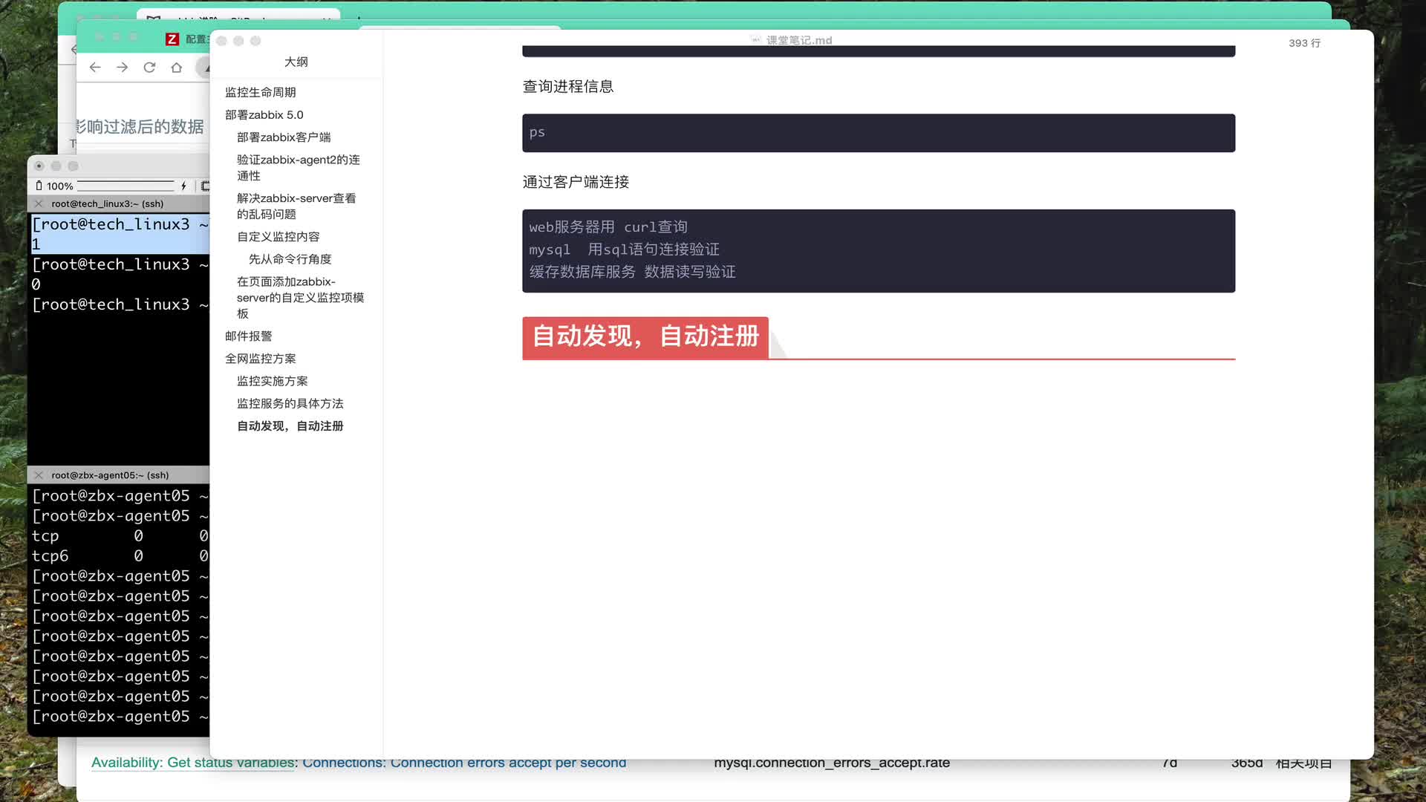This screenshot has width=1426, height=802.
Task: Jump to 部署zabbix 5.0 section
Action: [264, 114]
